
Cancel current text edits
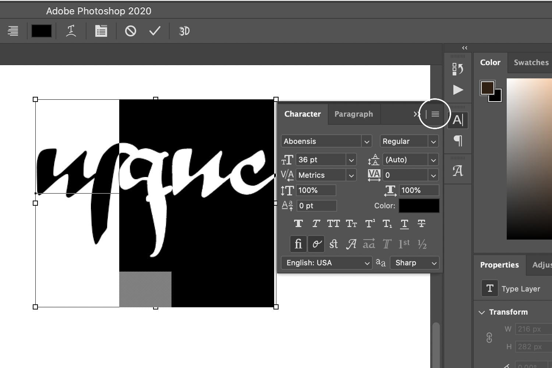pyautogui.click(x=130, y=31)
